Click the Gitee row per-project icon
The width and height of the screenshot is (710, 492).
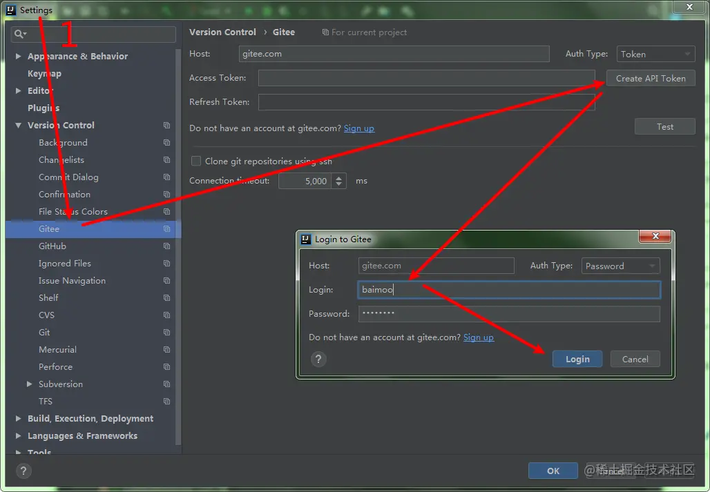(x=166, y=229)
